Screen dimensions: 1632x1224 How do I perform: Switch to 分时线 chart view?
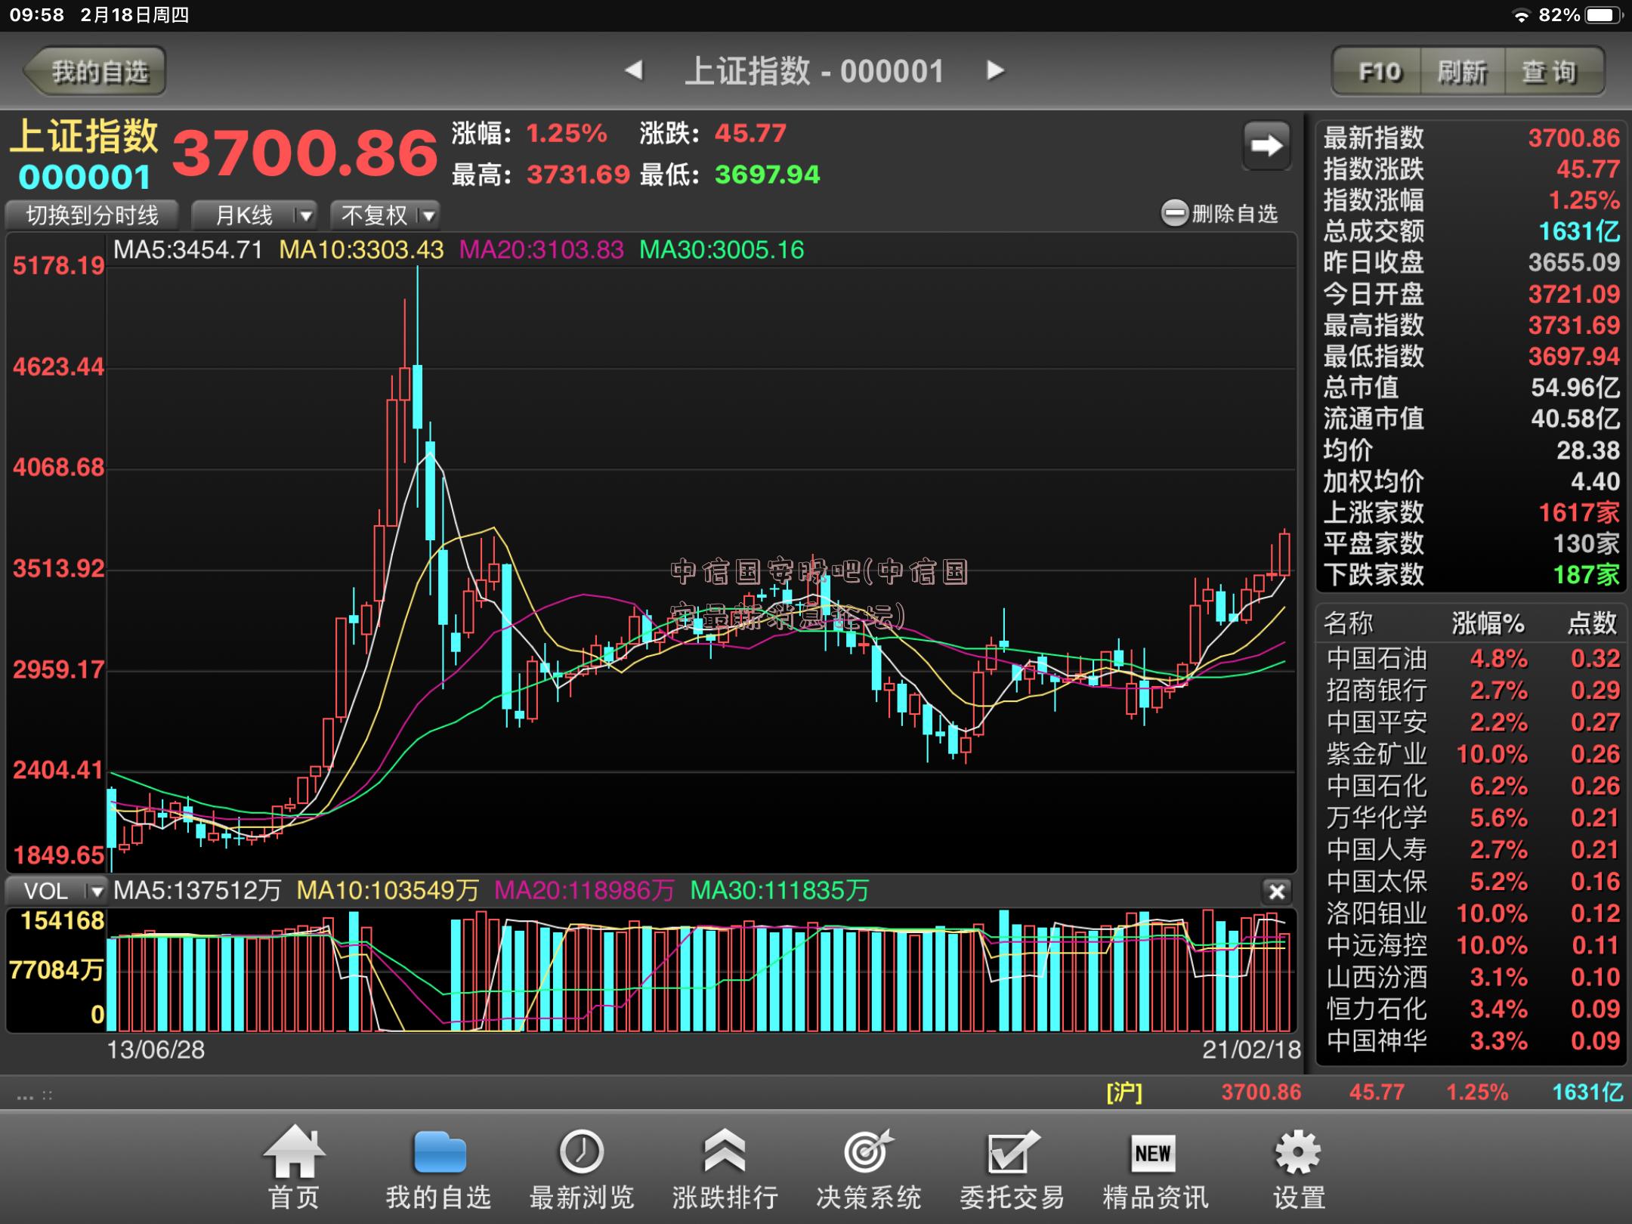pos(92,215)
